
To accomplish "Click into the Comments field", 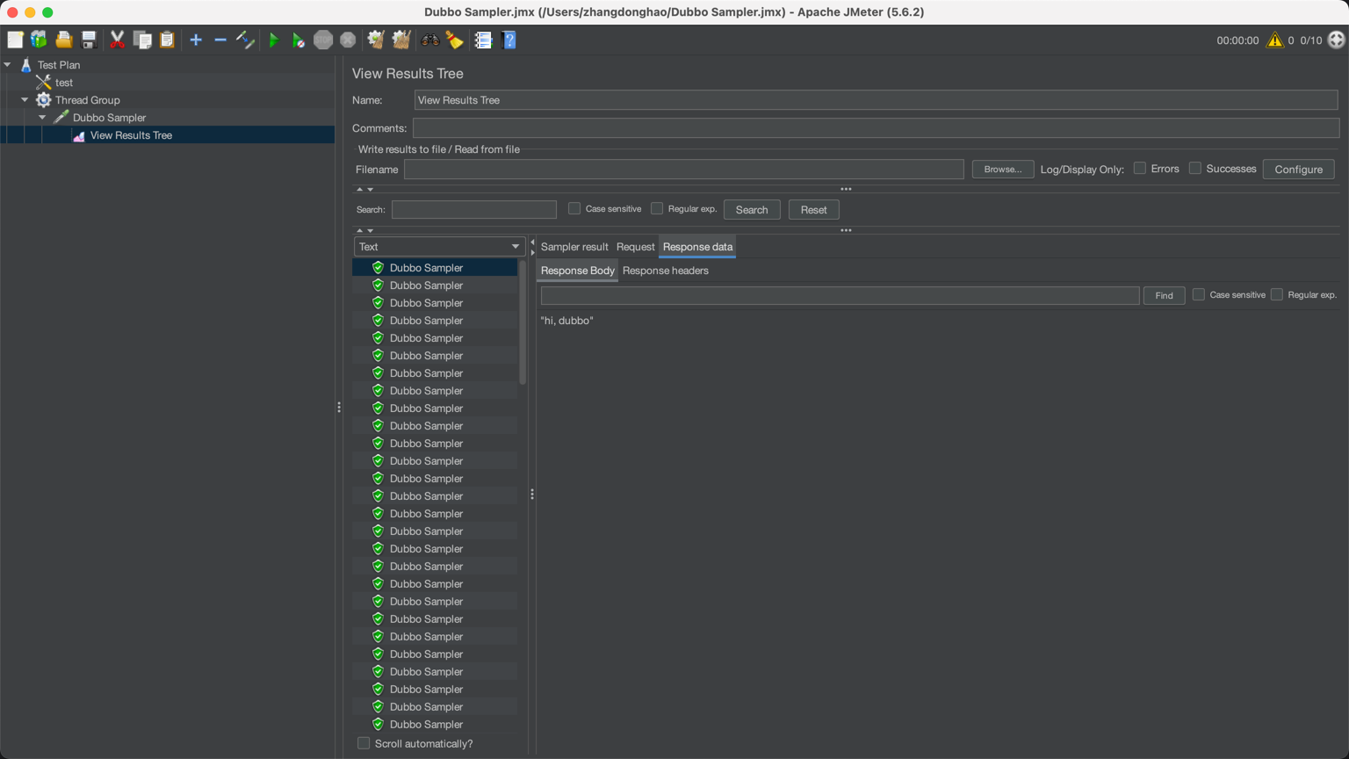I will pos(876,128).
